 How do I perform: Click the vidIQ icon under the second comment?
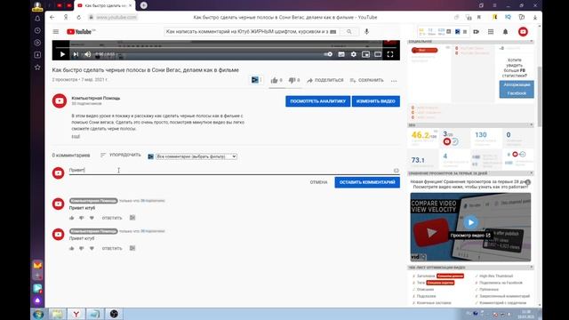point(132,248)
